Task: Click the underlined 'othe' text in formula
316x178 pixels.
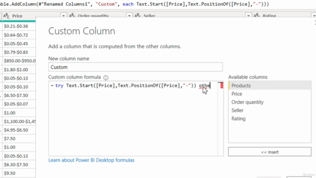Action: tap(204, 86)
